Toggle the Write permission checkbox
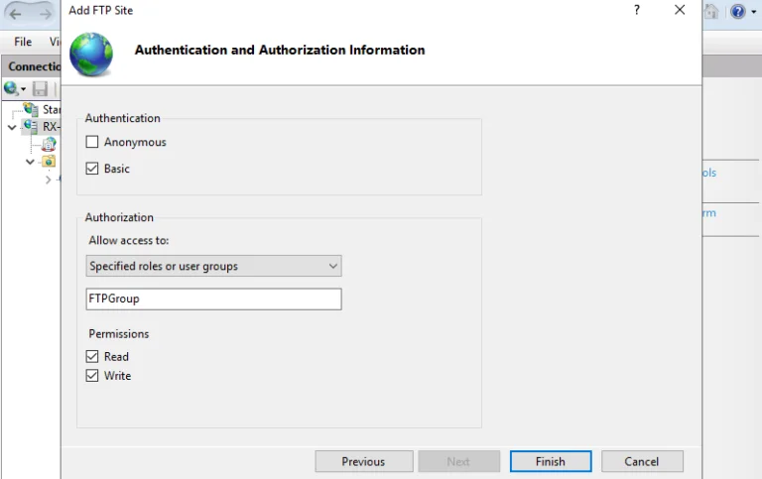The height and width of the screenshot is (479, 762). click(x=92, y=376)
